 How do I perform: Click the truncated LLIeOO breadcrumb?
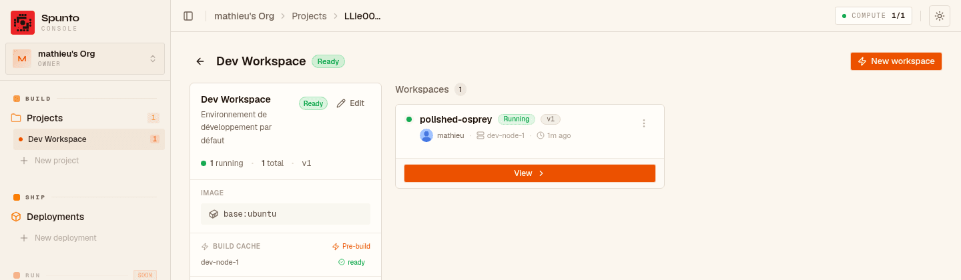click(362, 16)
